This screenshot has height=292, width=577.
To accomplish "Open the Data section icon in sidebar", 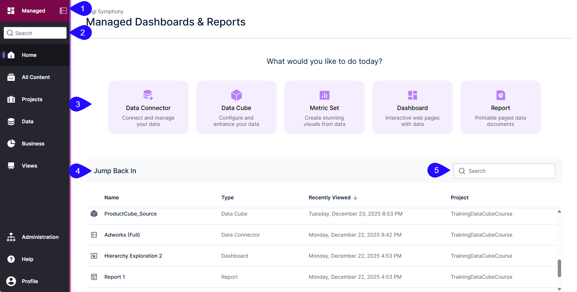I will tap(11, 121).
